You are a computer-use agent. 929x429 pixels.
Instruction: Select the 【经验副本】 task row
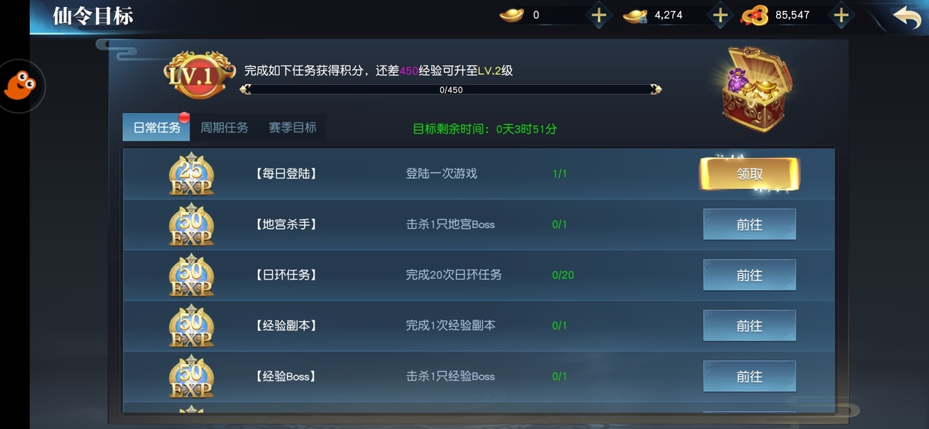(479, 326)
